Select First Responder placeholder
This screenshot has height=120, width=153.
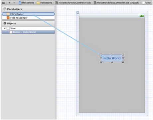pos(28,18)
